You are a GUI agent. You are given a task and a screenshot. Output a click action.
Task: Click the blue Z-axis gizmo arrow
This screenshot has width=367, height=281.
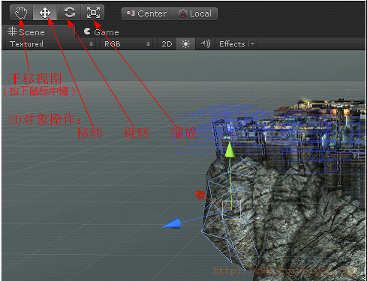pyautogui.click(x=172, y=223)
